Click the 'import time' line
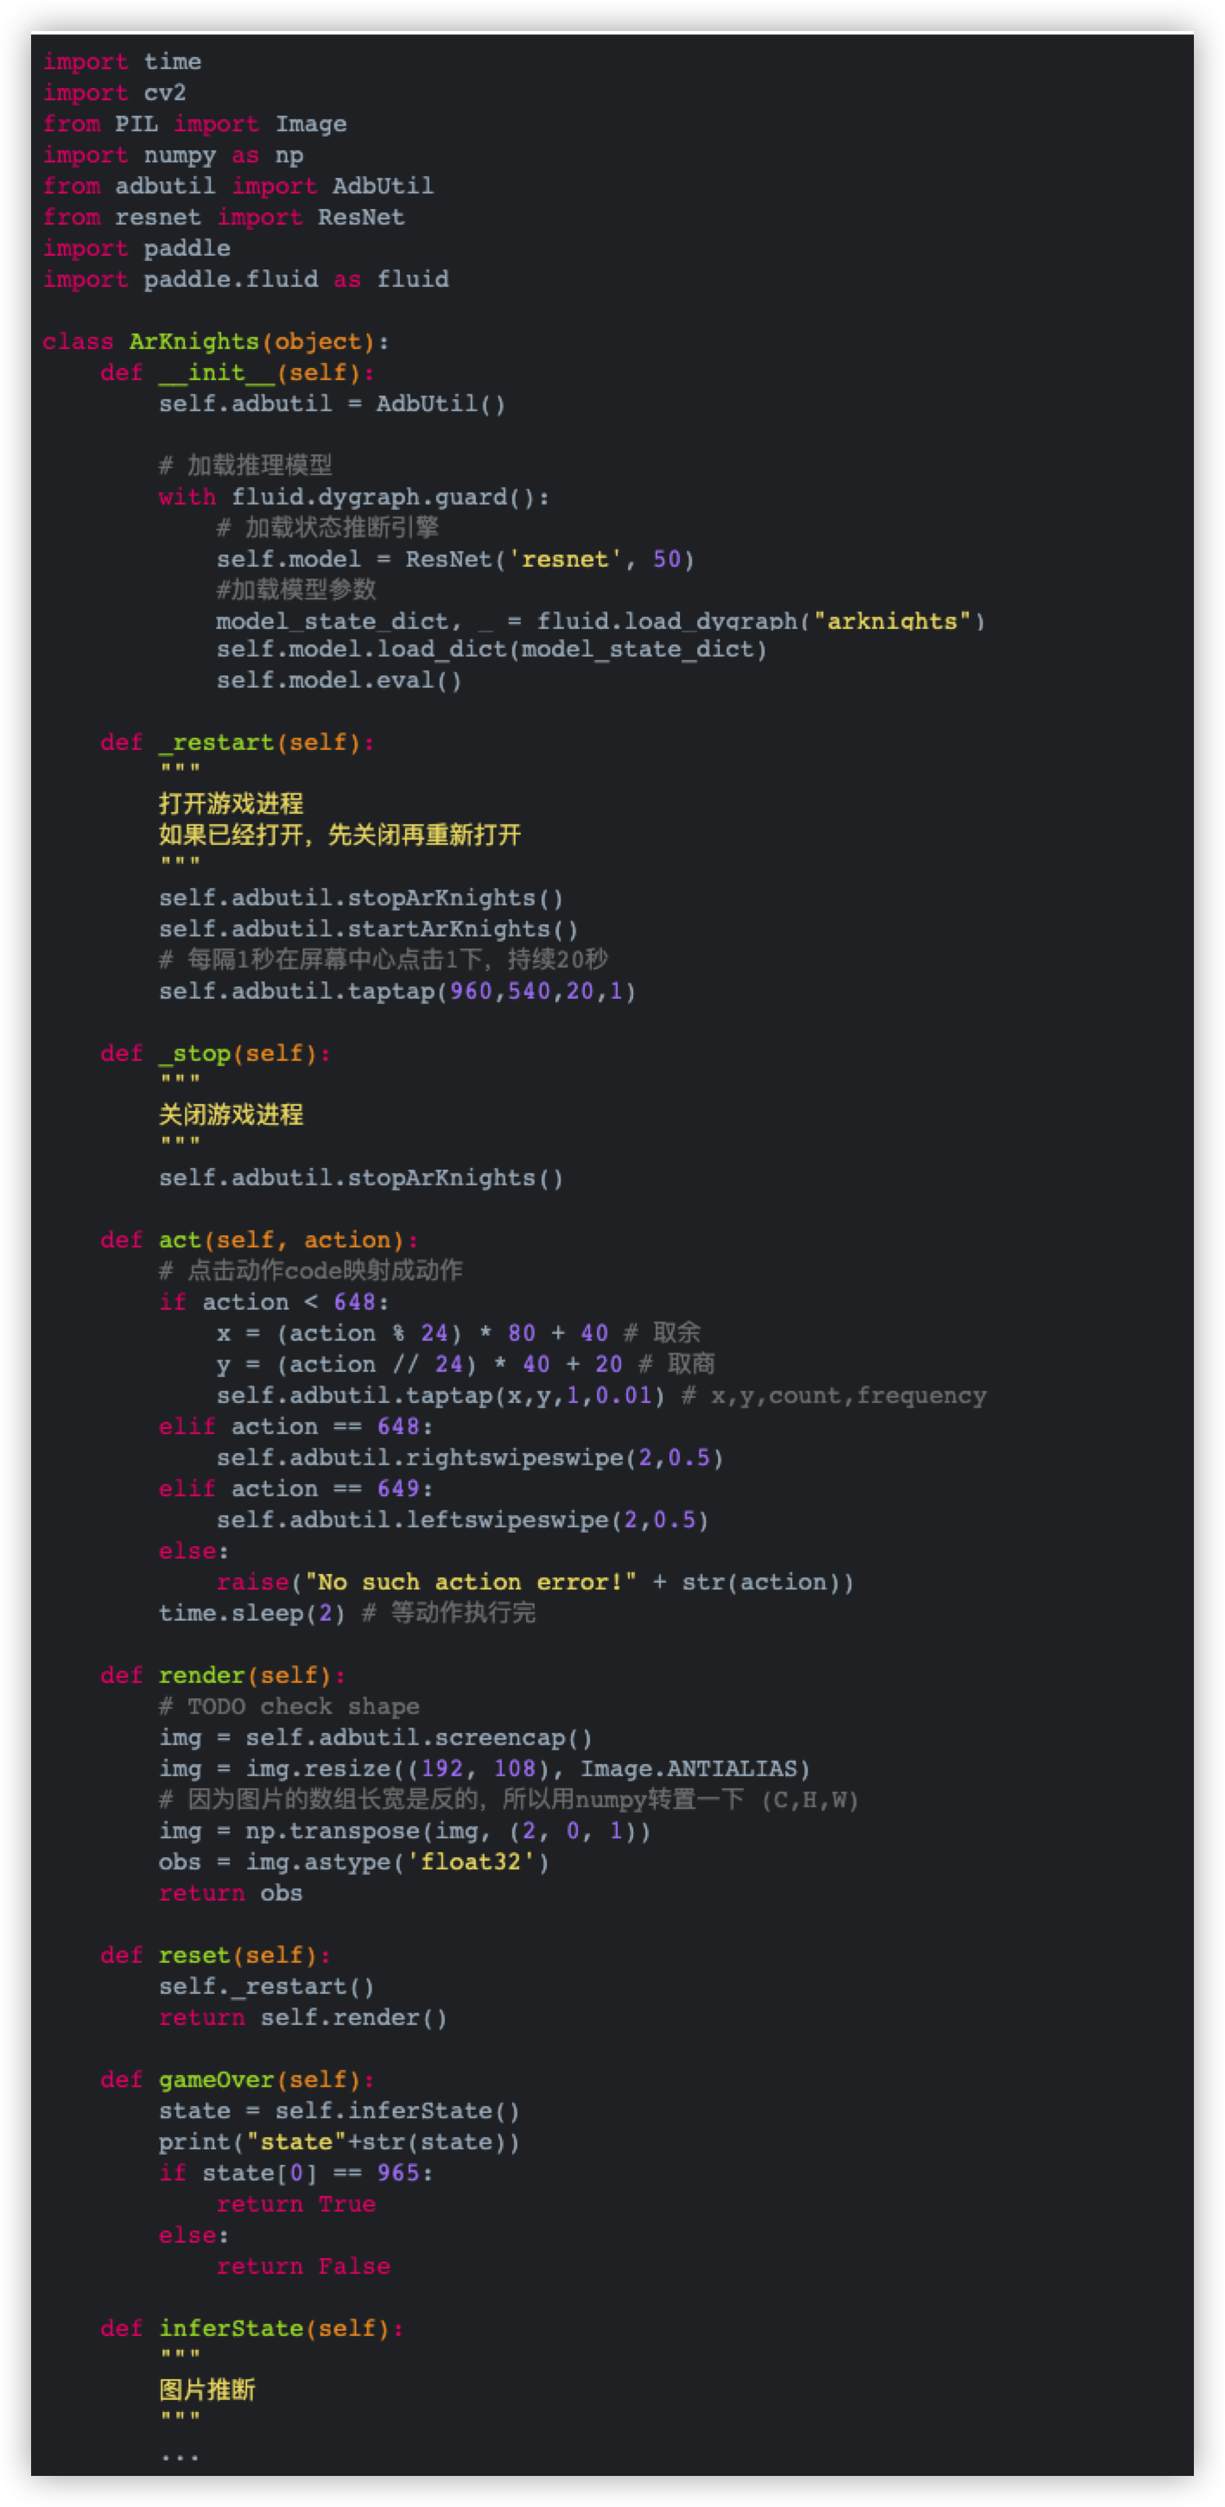The height and width of the screenshot is (2507, 1225). (122, 61)
